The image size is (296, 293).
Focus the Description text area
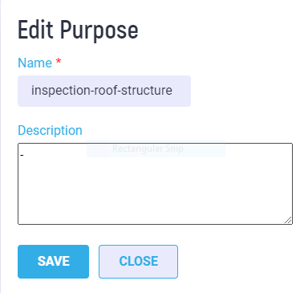155,184
